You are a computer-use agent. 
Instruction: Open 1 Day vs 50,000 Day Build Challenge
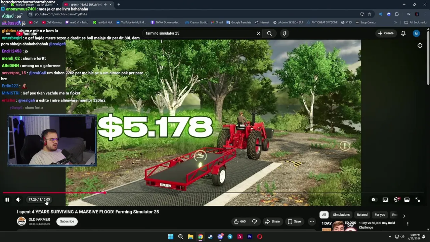(377, 225)
